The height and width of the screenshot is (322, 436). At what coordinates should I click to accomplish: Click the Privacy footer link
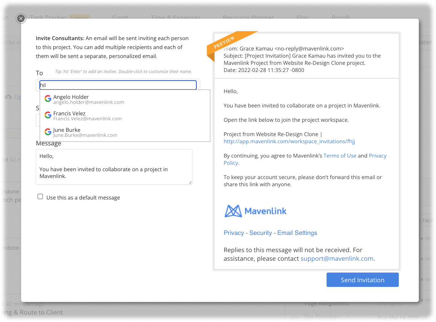click(234, 233)
